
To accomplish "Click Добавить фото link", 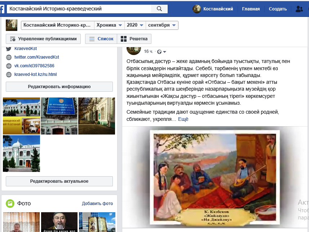I will (x=97, y=204).
